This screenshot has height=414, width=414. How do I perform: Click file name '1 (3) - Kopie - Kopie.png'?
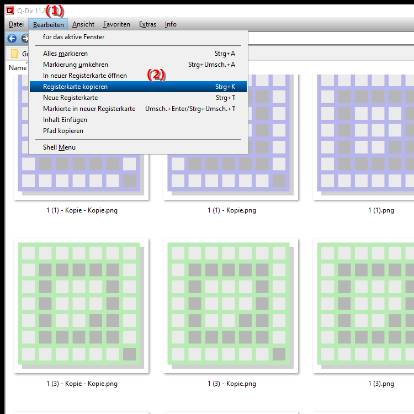pos(82,384)
